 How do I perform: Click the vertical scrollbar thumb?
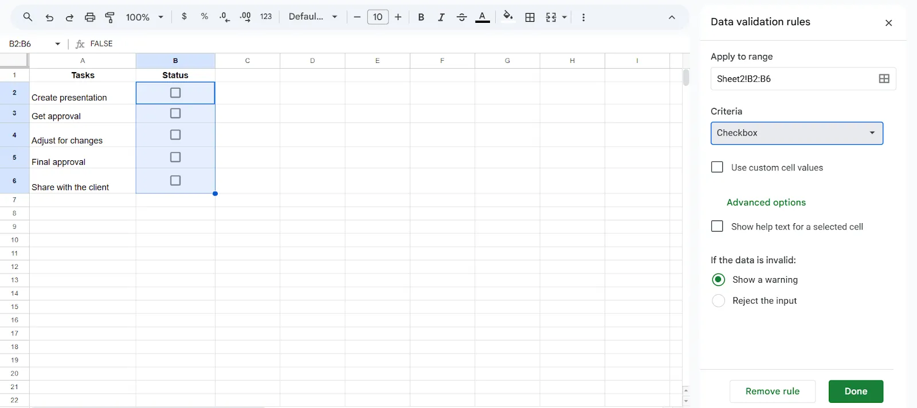pos(686,77)
